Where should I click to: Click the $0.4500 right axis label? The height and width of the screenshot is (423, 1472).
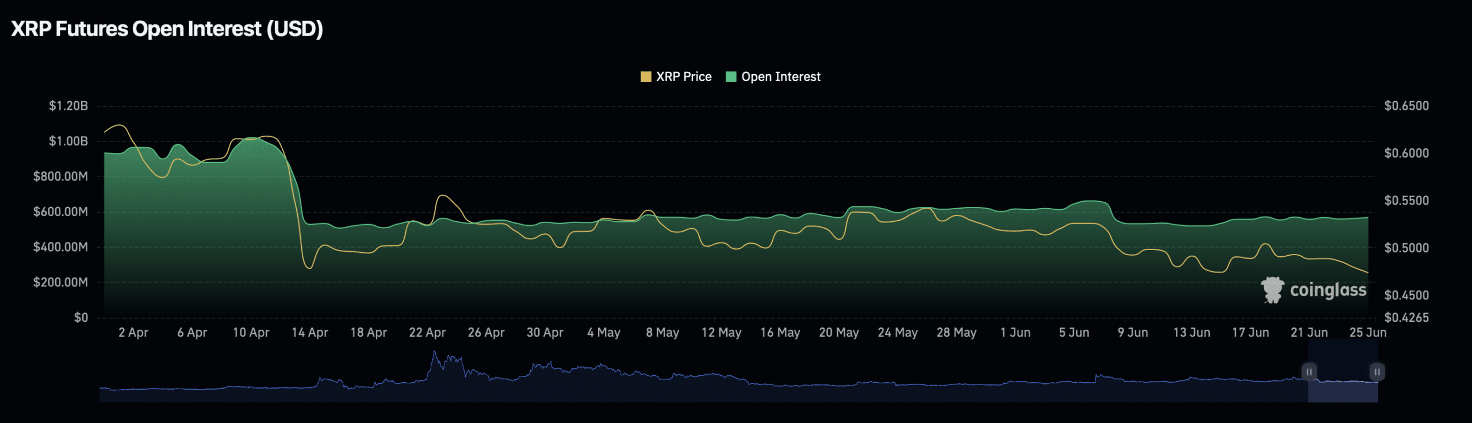point(1406,295)
